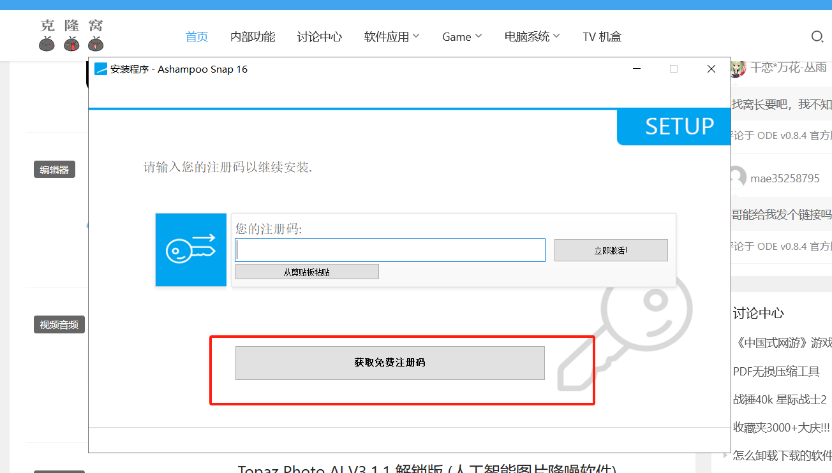This screenshot has height=473, width=832.
Task: Focus the registration code input field
Action: pos(390,250)
